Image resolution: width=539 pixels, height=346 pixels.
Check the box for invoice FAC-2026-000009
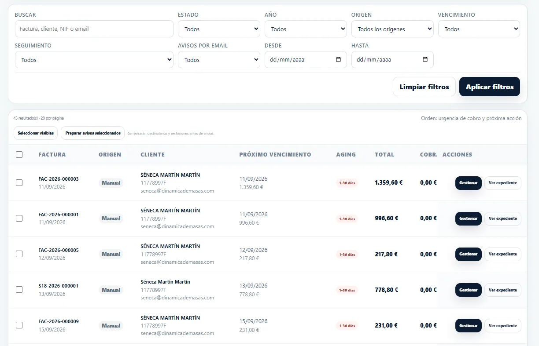(19, 325)
